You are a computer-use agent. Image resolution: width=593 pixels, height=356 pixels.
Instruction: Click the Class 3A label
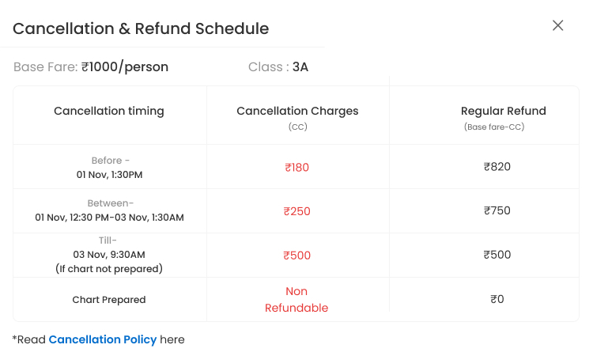tap(278, 66)
